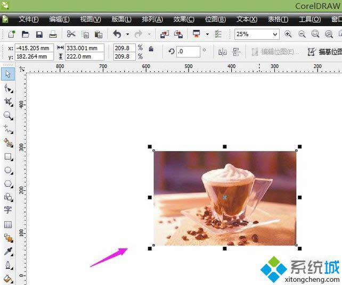This screenshot has width=342, height=285.
Task: Toggle the lock ratio padlock
Action: coord(151,48)
